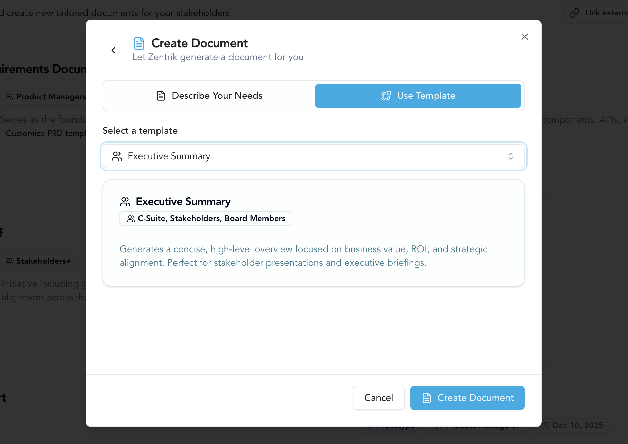The image size is (628, 444).
Task: Click the people icon next to Stakeholders+
Action: point(10,261)
